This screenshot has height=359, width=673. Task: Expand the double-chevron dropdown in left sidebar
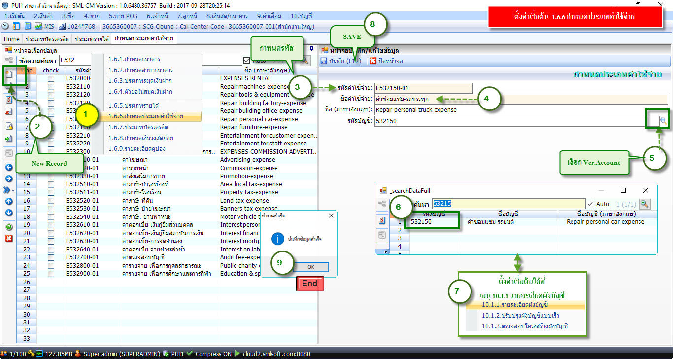click(x=9, y=190)
